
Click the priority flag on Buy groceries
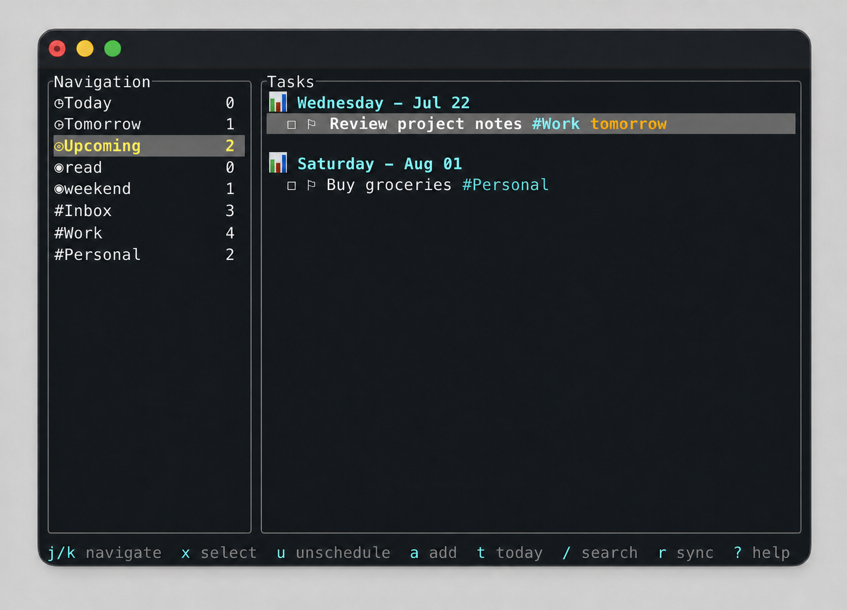click(x=311, y=185)
